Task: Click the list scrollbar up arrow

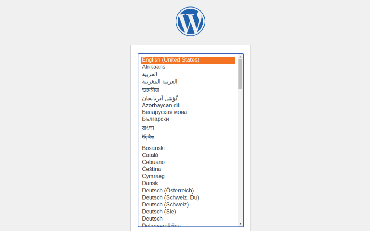Action: coord(240,57)
